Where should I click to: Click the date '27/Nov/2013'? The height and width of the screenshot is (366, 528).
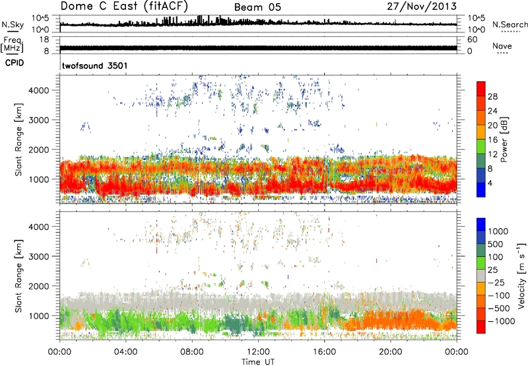422,6
